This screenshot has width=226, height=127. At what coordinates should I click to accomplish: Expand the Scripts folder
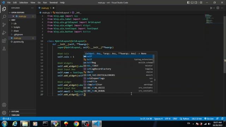click(x=22, y=27)
